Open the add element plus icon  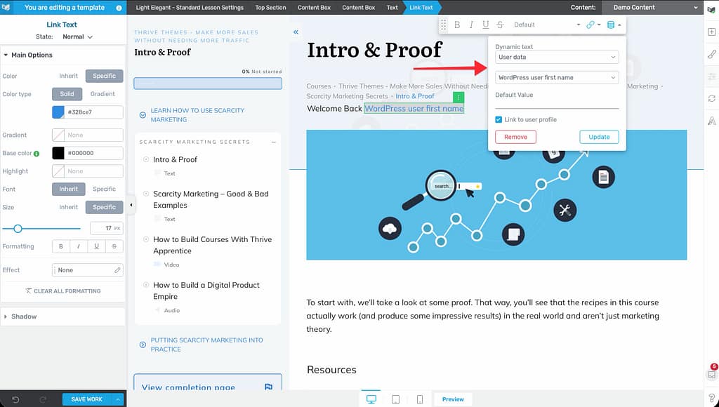pos(711,32)
